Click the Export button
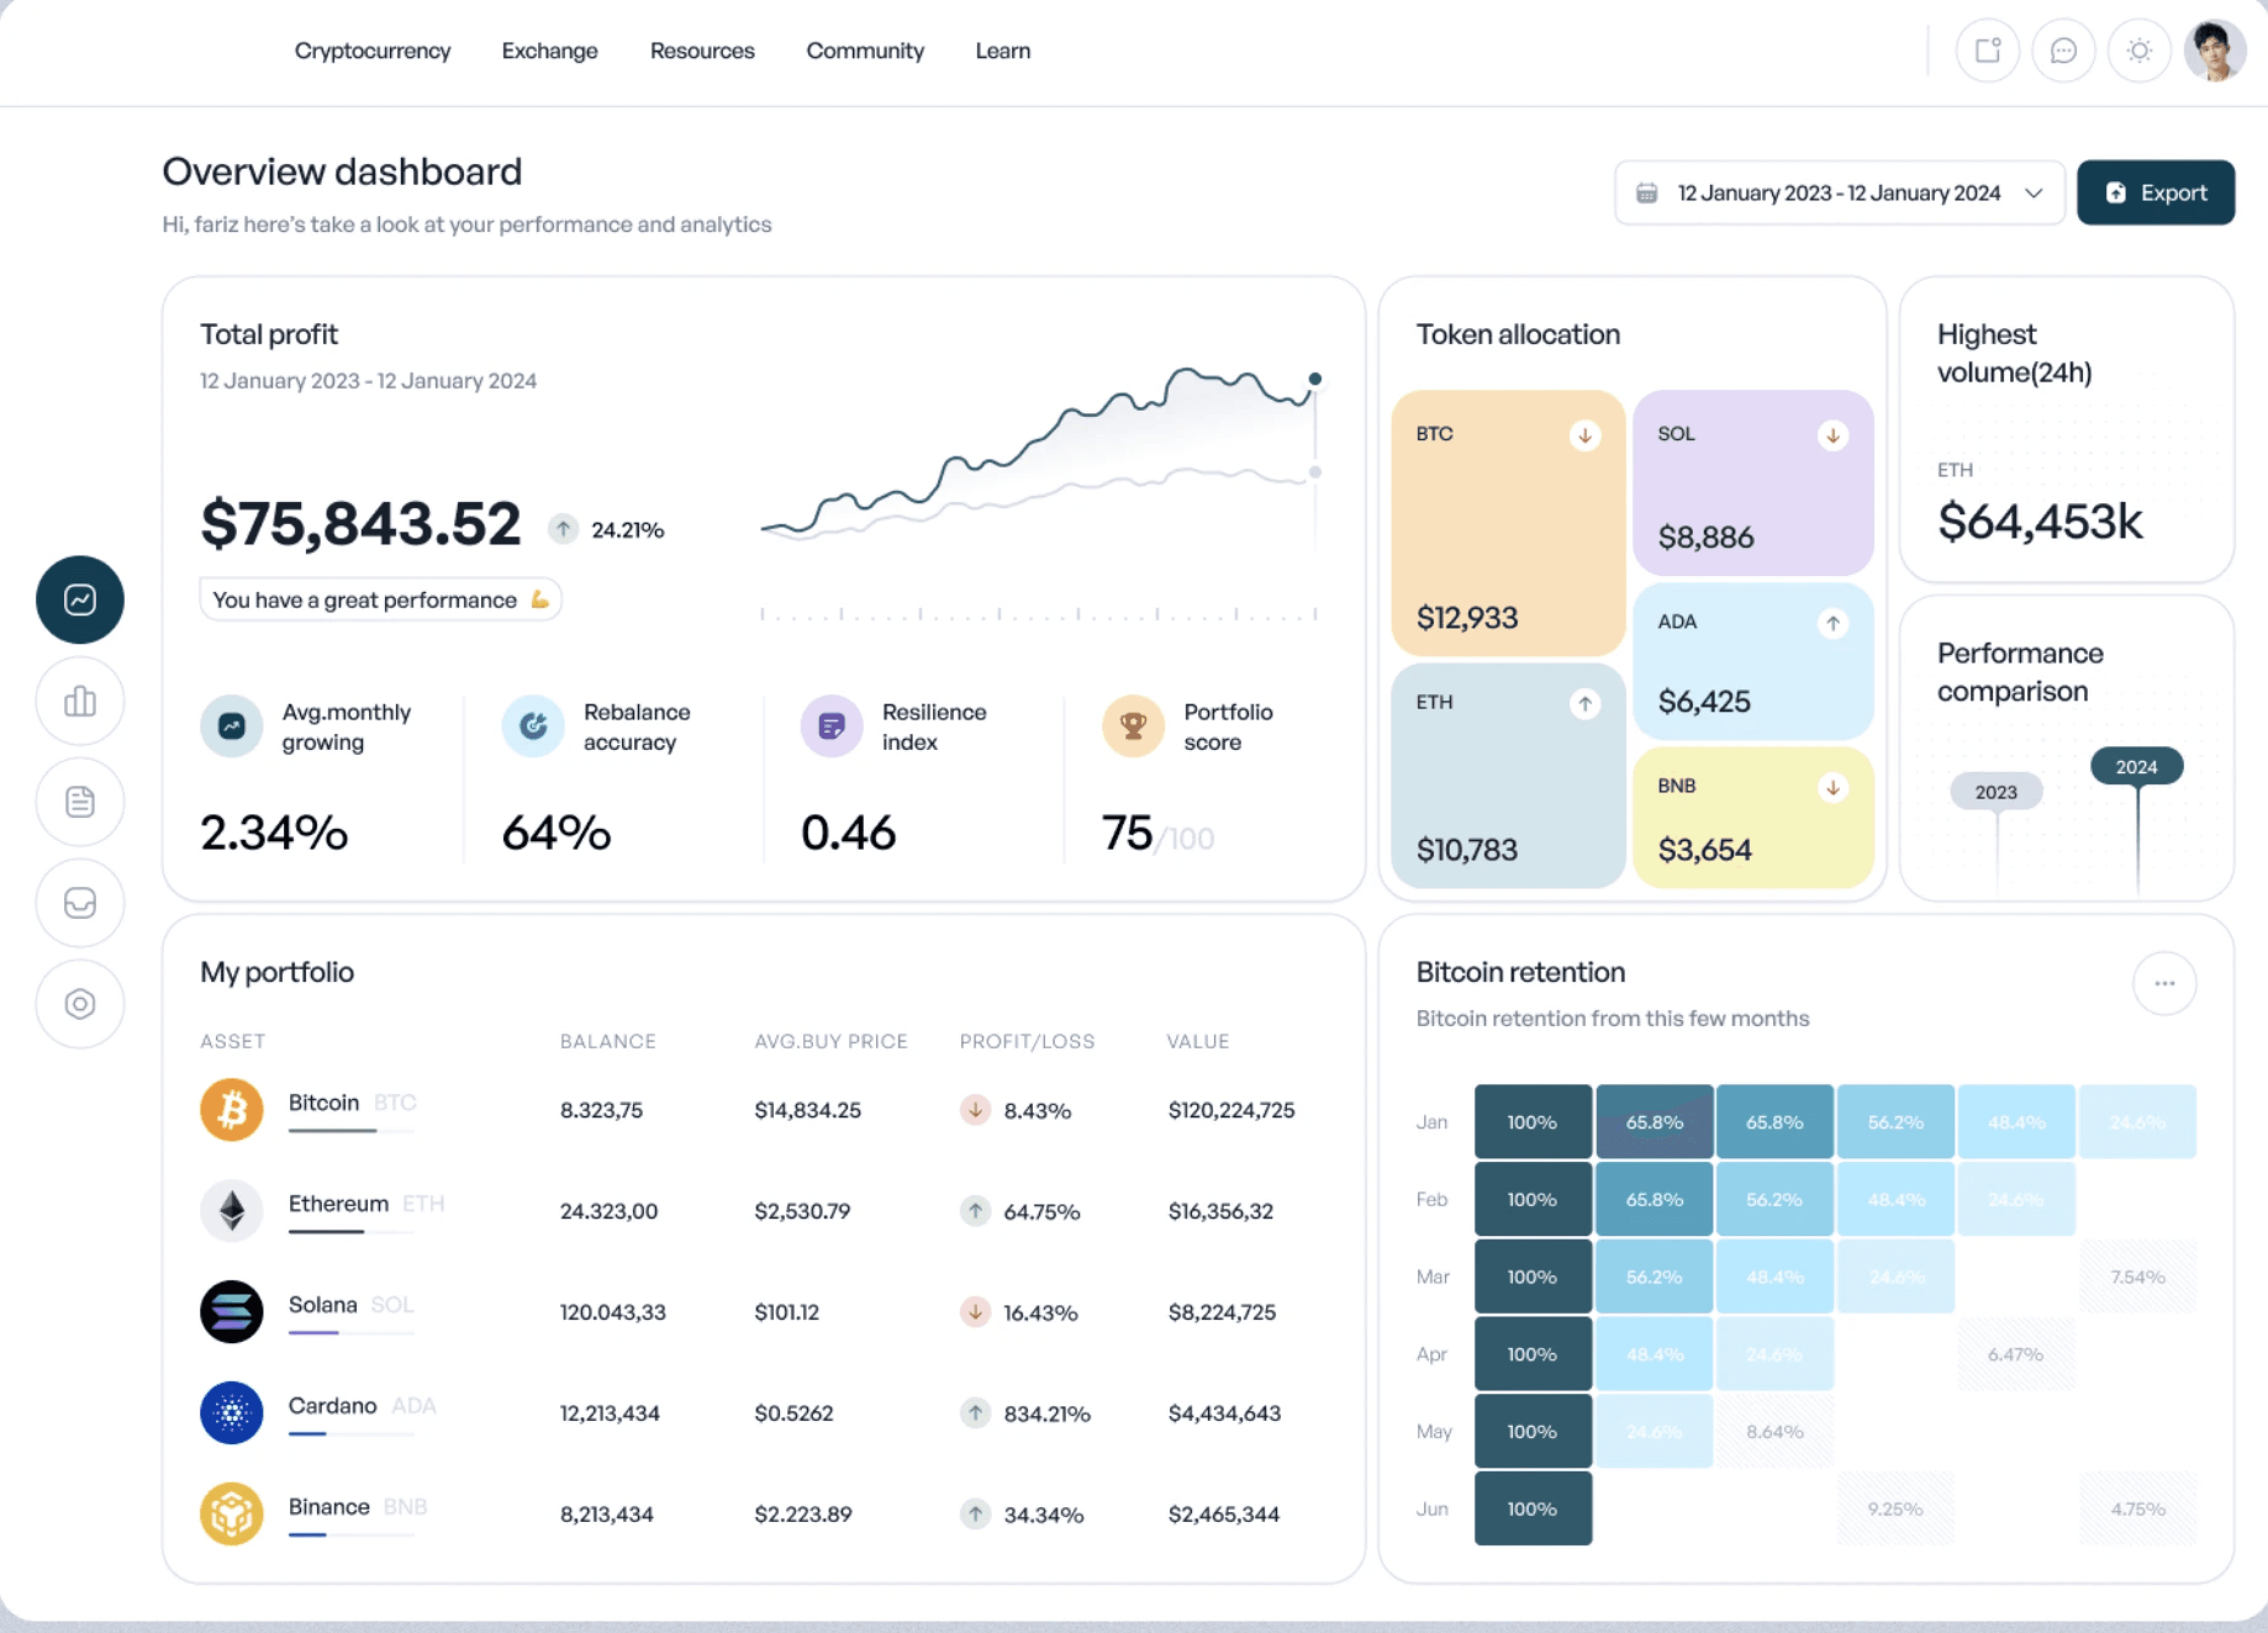Screen dimensions: 2268x1633 2155,193
